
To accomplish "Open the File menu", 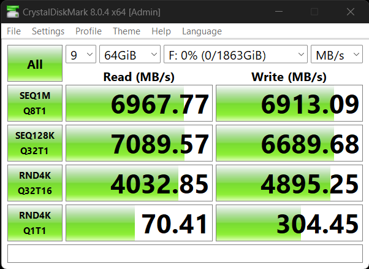I will coord(13,31).
